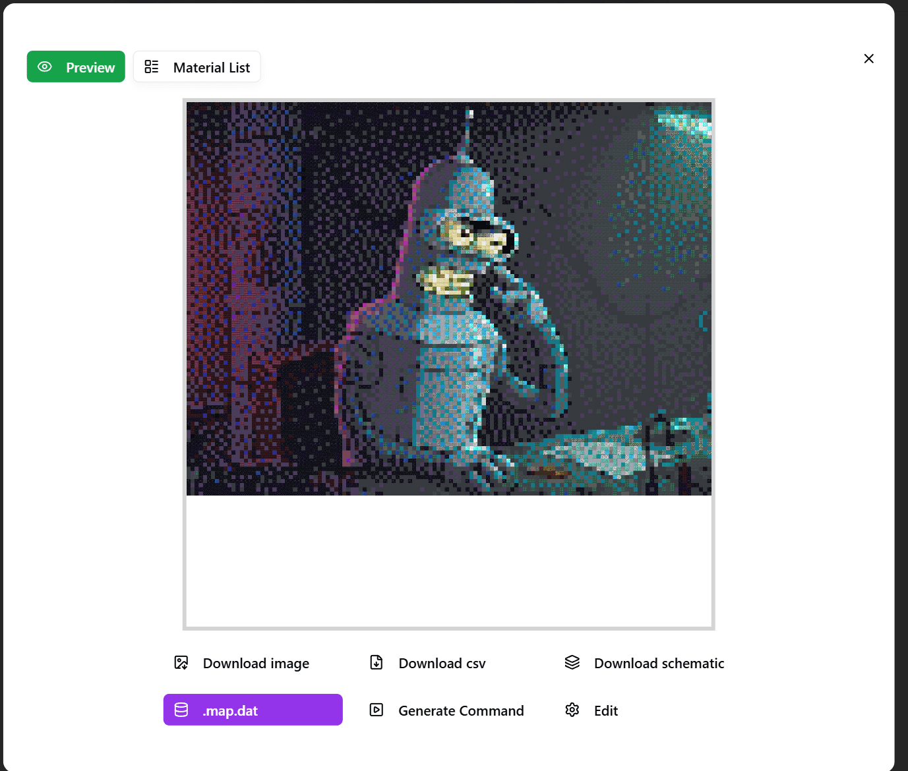Click the robot's yellow eyes in the preview
The image size is (908, 771).
tap(473, 237)
